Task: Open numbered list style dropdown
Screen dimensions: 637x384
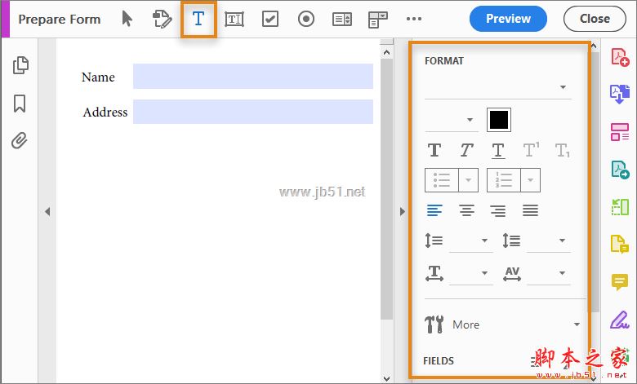Action: click(x=531, y=180)
